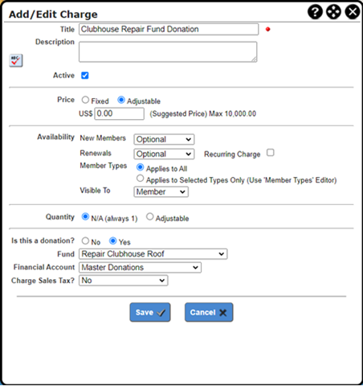The height and width of the screenshot is (386, 363).
Task: Click into the Title text field
Action: click(x=169, y=29)
